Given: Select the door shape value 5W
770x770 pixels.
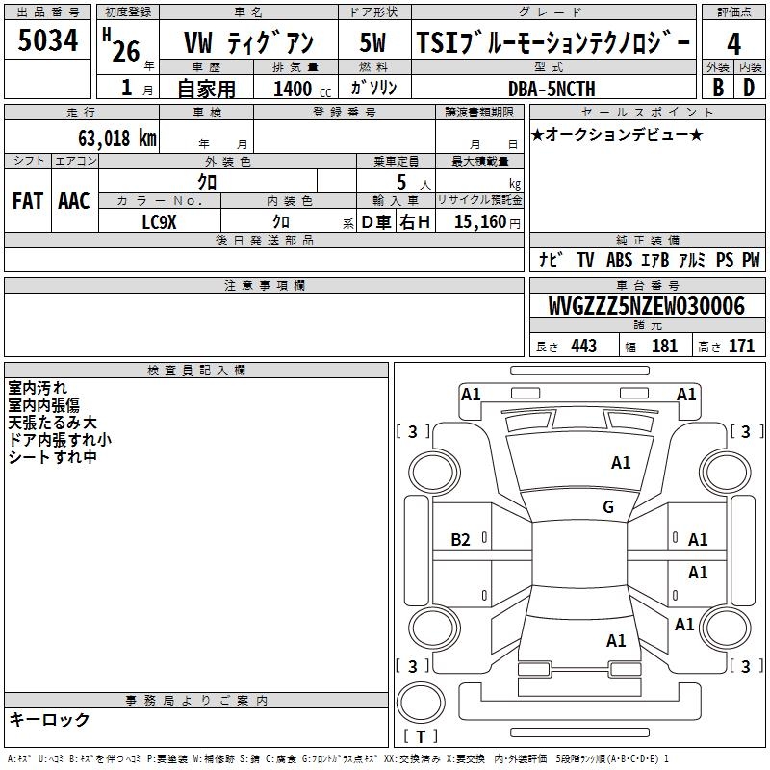Looking at the screenshot, I should [x=373, y=42].
